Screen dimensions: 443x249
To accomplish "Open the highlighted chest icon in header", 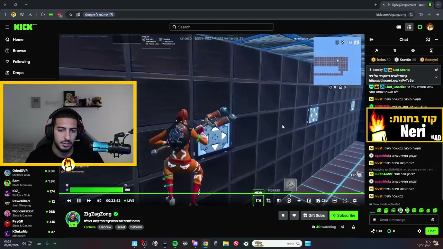I will coord(409,27).
